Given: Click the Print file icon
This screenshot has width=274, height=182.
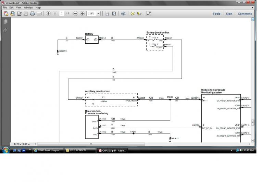Looking at the screenshot, I should point(32,14).
